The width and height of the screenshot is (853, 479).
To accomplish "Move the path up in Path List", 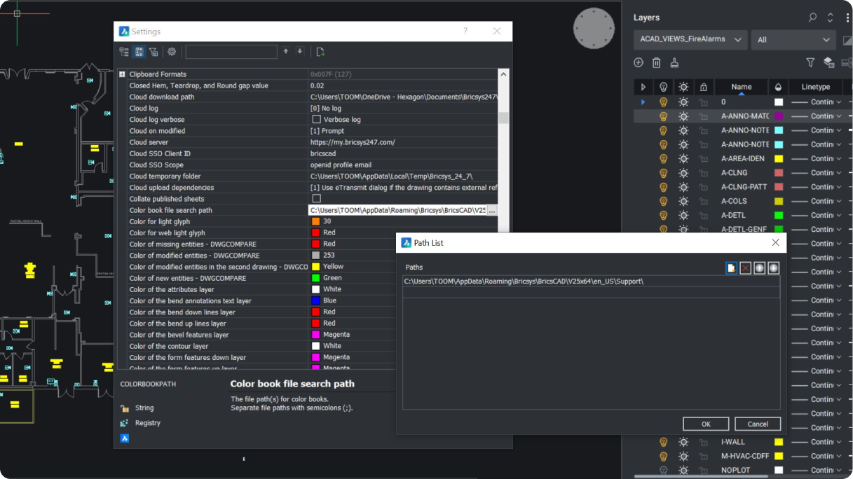I will [760, 268].
